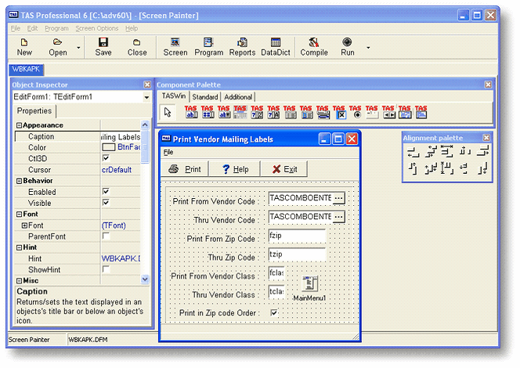Collapse the Appearance property group
Image resolution: width=520 pixels, height=368 pixels.
tap(18, 125)
